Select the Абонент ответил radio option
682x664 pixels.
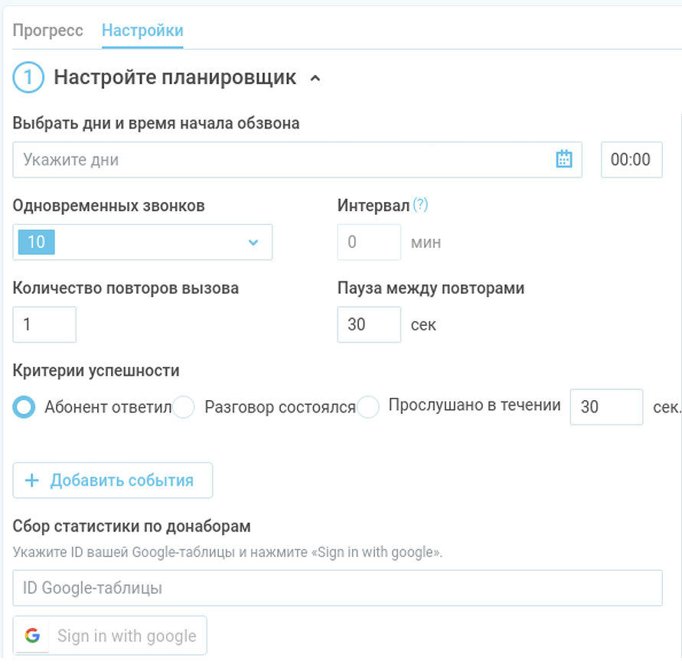24,407
